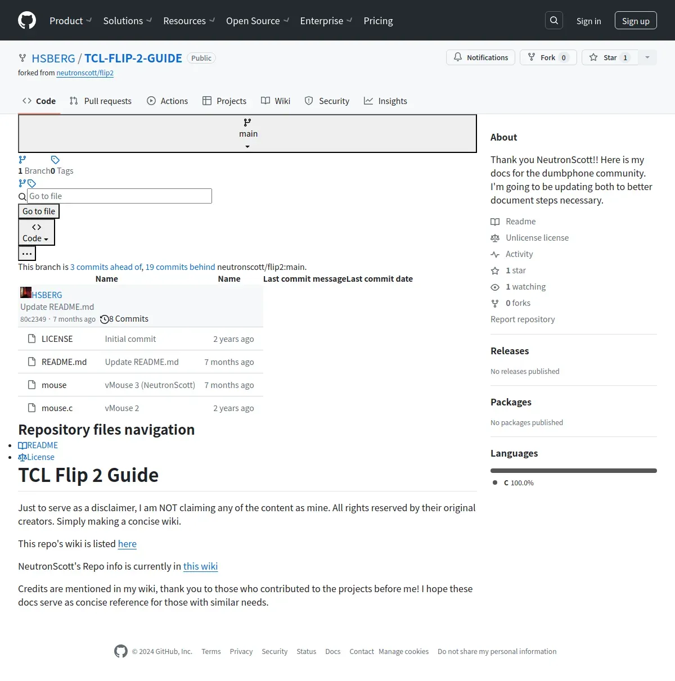Screen dimensions: 675x681
Task: Click the C language color dot
Action: coord(495,482)
